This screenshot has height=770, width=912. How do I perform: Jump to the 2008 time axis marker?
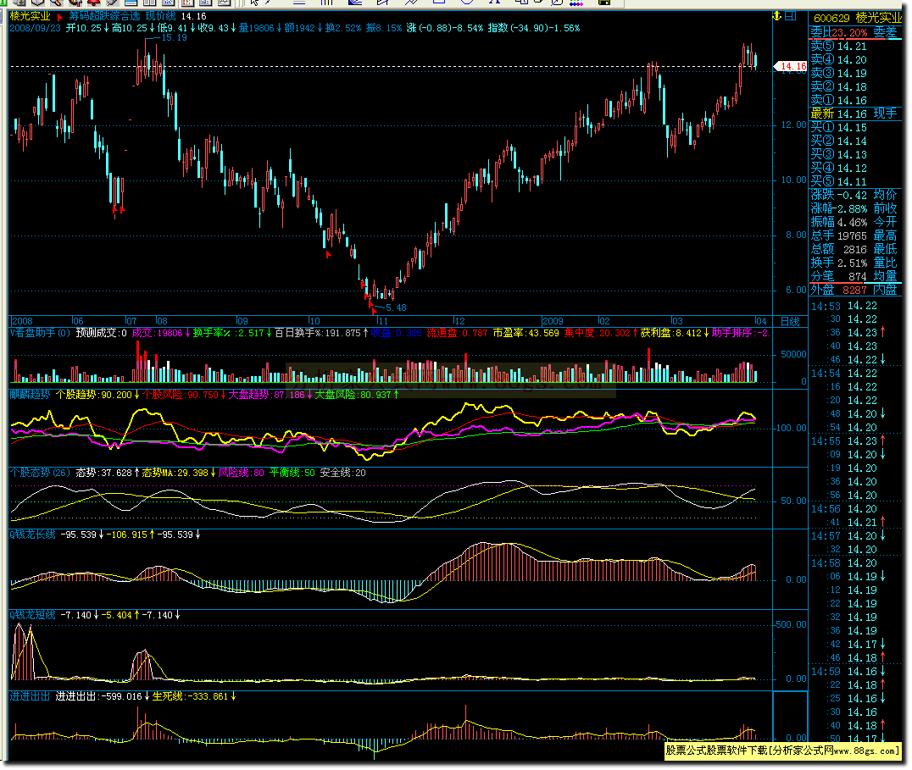[x=22, y=321]
